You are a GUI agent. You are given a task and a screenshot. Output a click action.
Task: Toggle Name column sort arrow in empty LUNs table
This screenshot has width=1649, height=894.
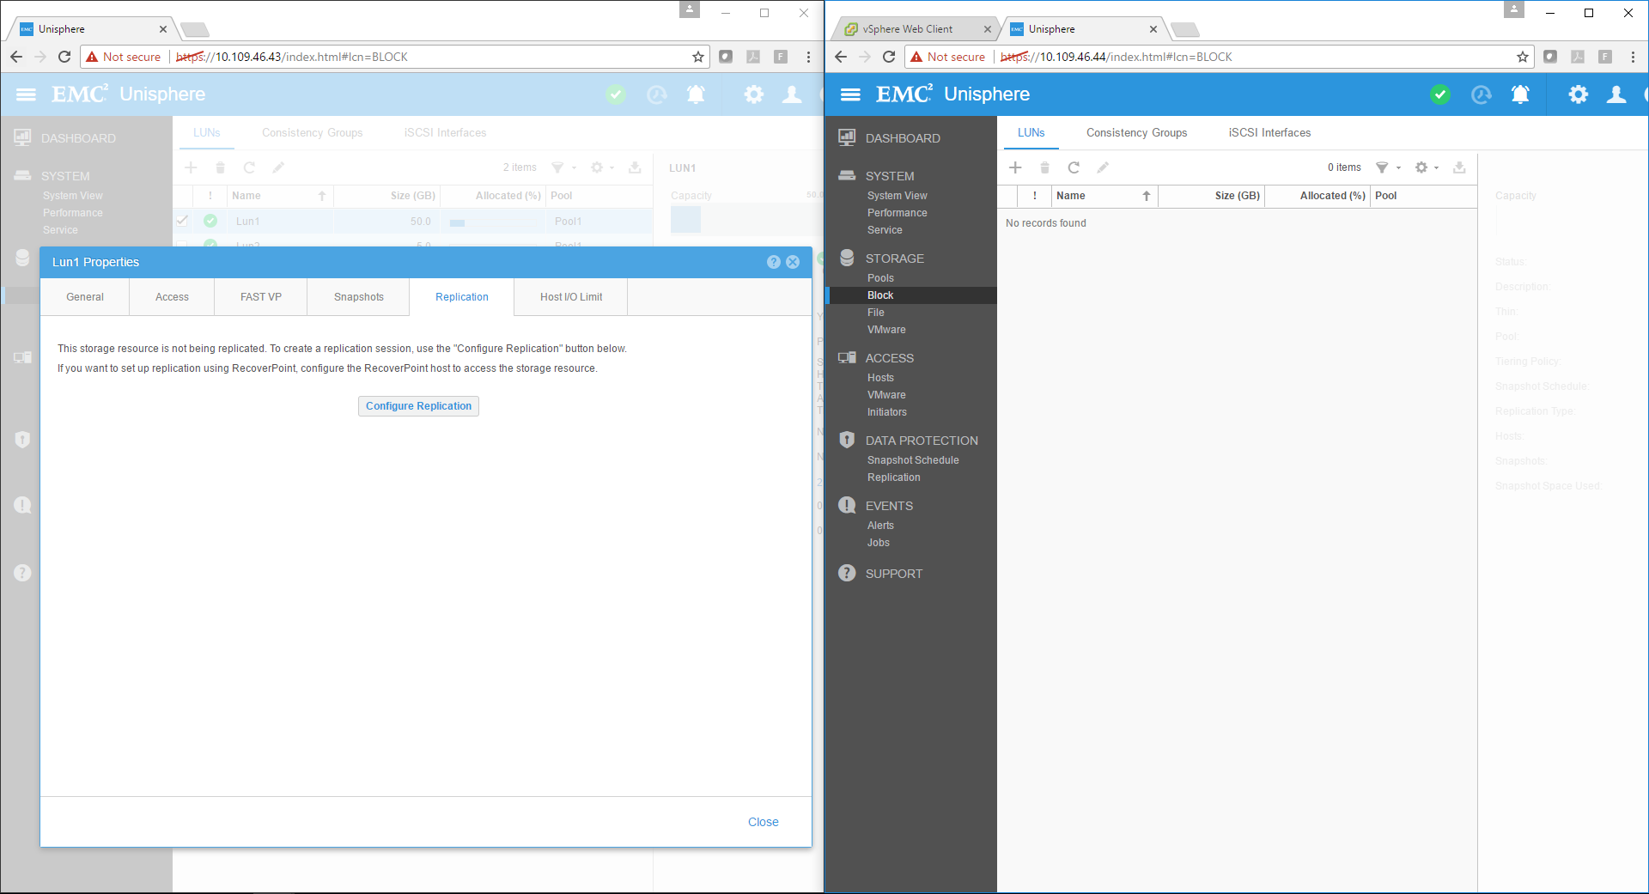click(1146, 196)
